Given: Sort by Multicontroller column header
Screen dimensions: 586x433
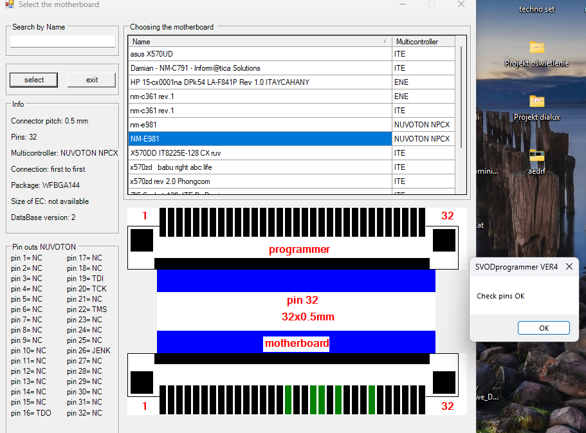Looking at the screenshot, I should [423, 42].
